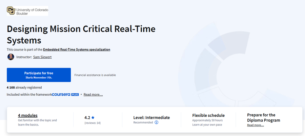Click 'Get familiar with the topic' description
This screenshot has height=136, width=305.
coord(37,122)
